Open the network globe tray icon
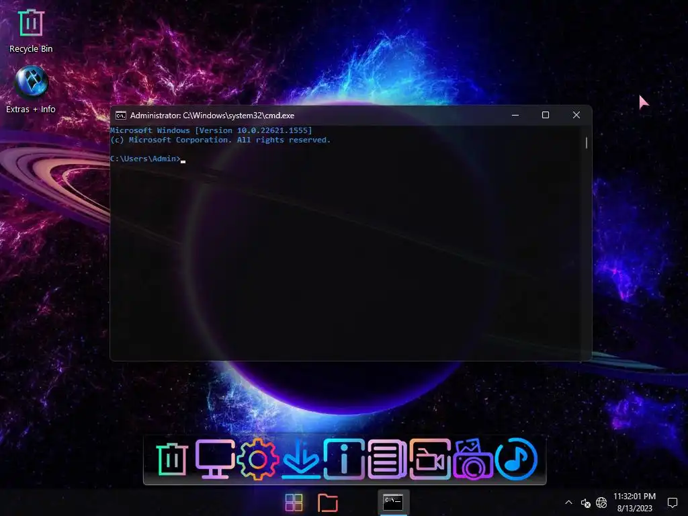Viewport: 688px width, 516px height. 601,503
